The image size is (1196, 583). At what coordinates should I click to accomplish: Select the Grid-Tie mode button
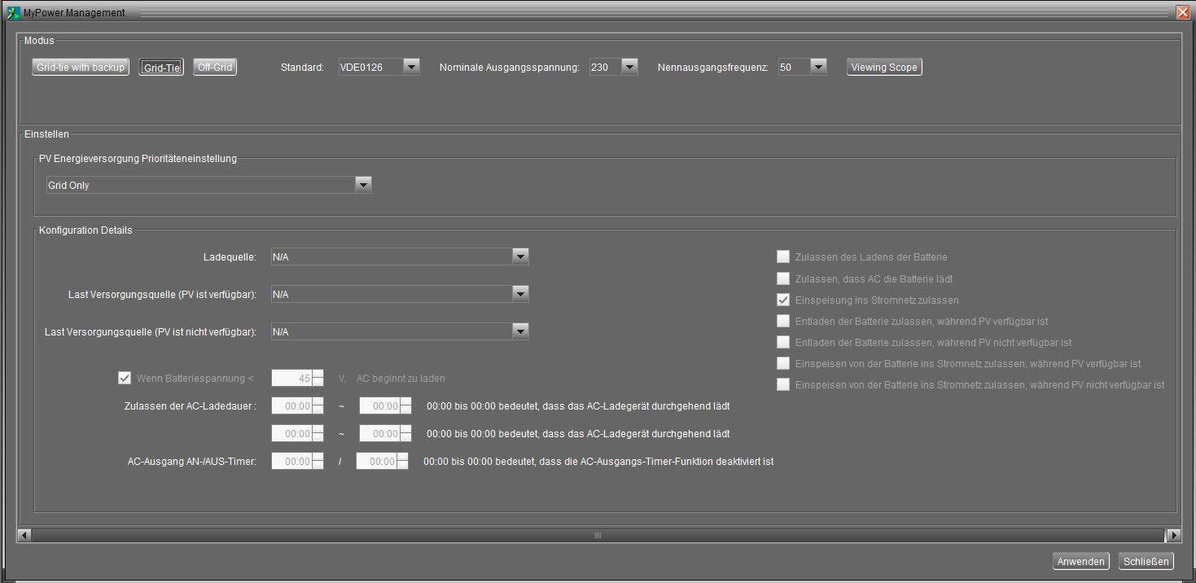[x=161, y=68]
